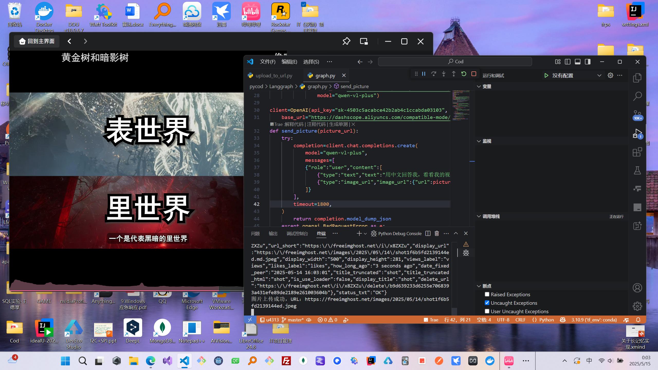This screenshot has width=658, height=370.
Task: Open Extensions sidebar icon
Action: click(637, 152)
